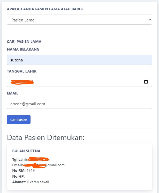Open the Pasien Lama dropdown
Image resolution: width=159 pixels, height=193 pixels.
(x=79, y=20)
